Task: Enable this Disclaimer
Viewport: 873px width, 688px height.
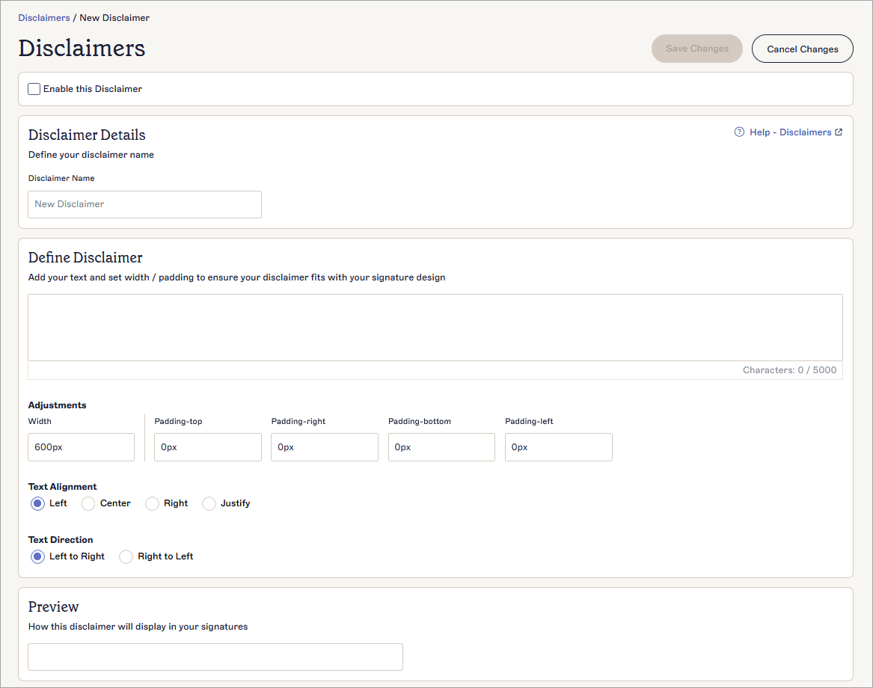Action: pos(34,88)
